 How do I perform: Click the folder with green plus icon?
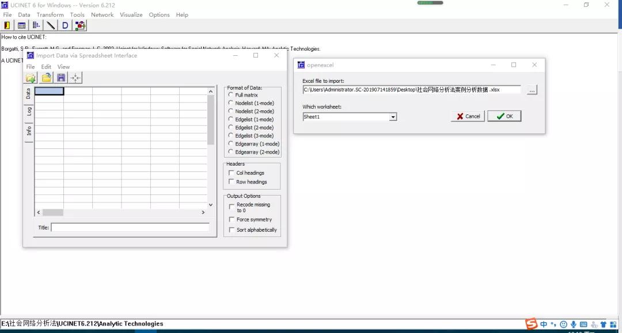31,78
